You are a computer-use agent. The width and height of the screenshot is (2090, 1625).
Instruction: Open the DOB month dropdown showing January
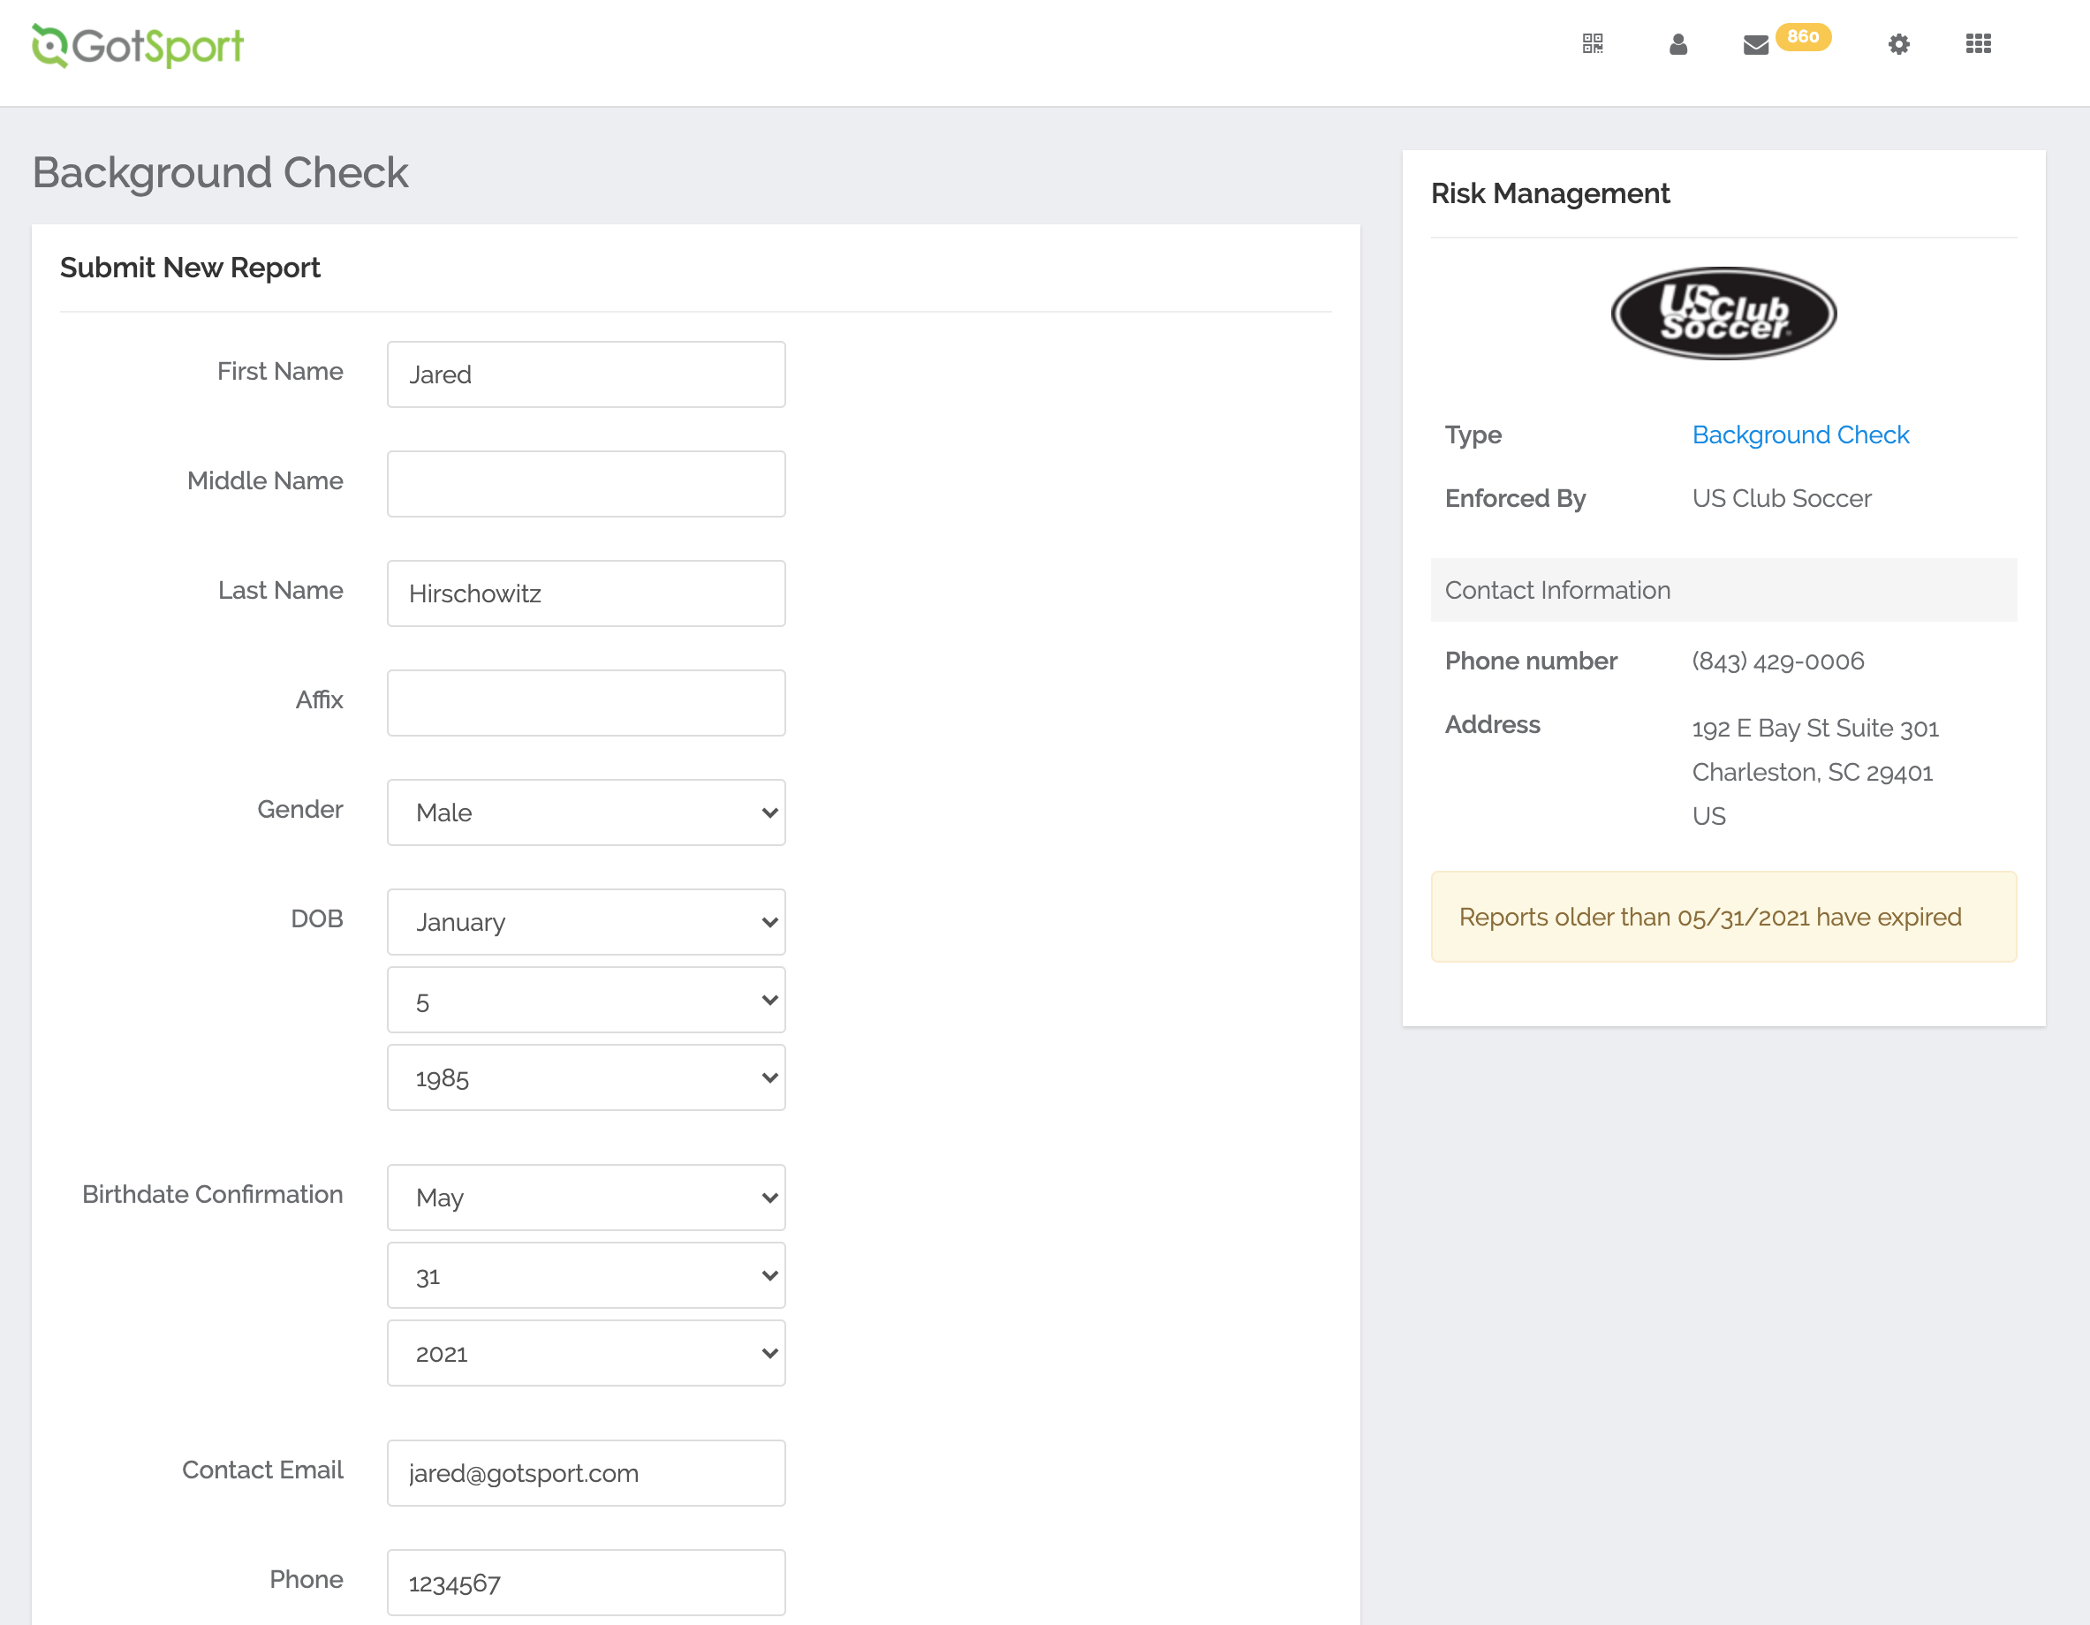tap(586, 922)
